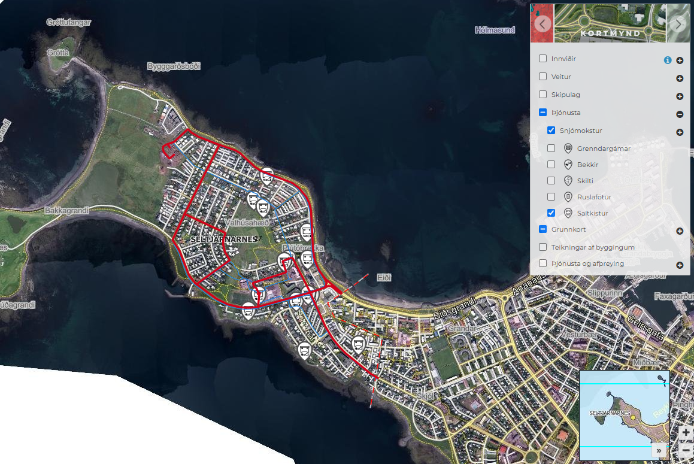694x464 pixels.
Task: Expand the Skipulag layer group
Action: (x=680, y=96)
